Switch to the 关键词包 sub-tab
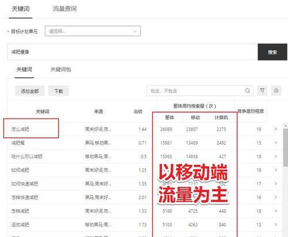Image resolution: width=288 pixels, height=237 pixels. pos(60,69)
